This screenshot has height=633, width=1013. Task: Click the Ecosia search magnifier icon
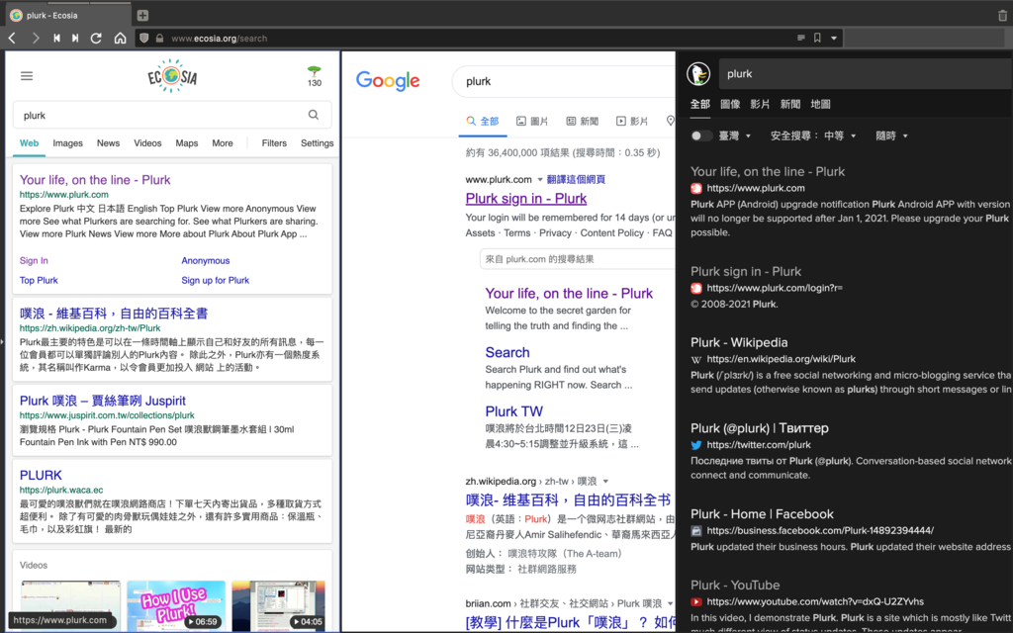(314, 115)
